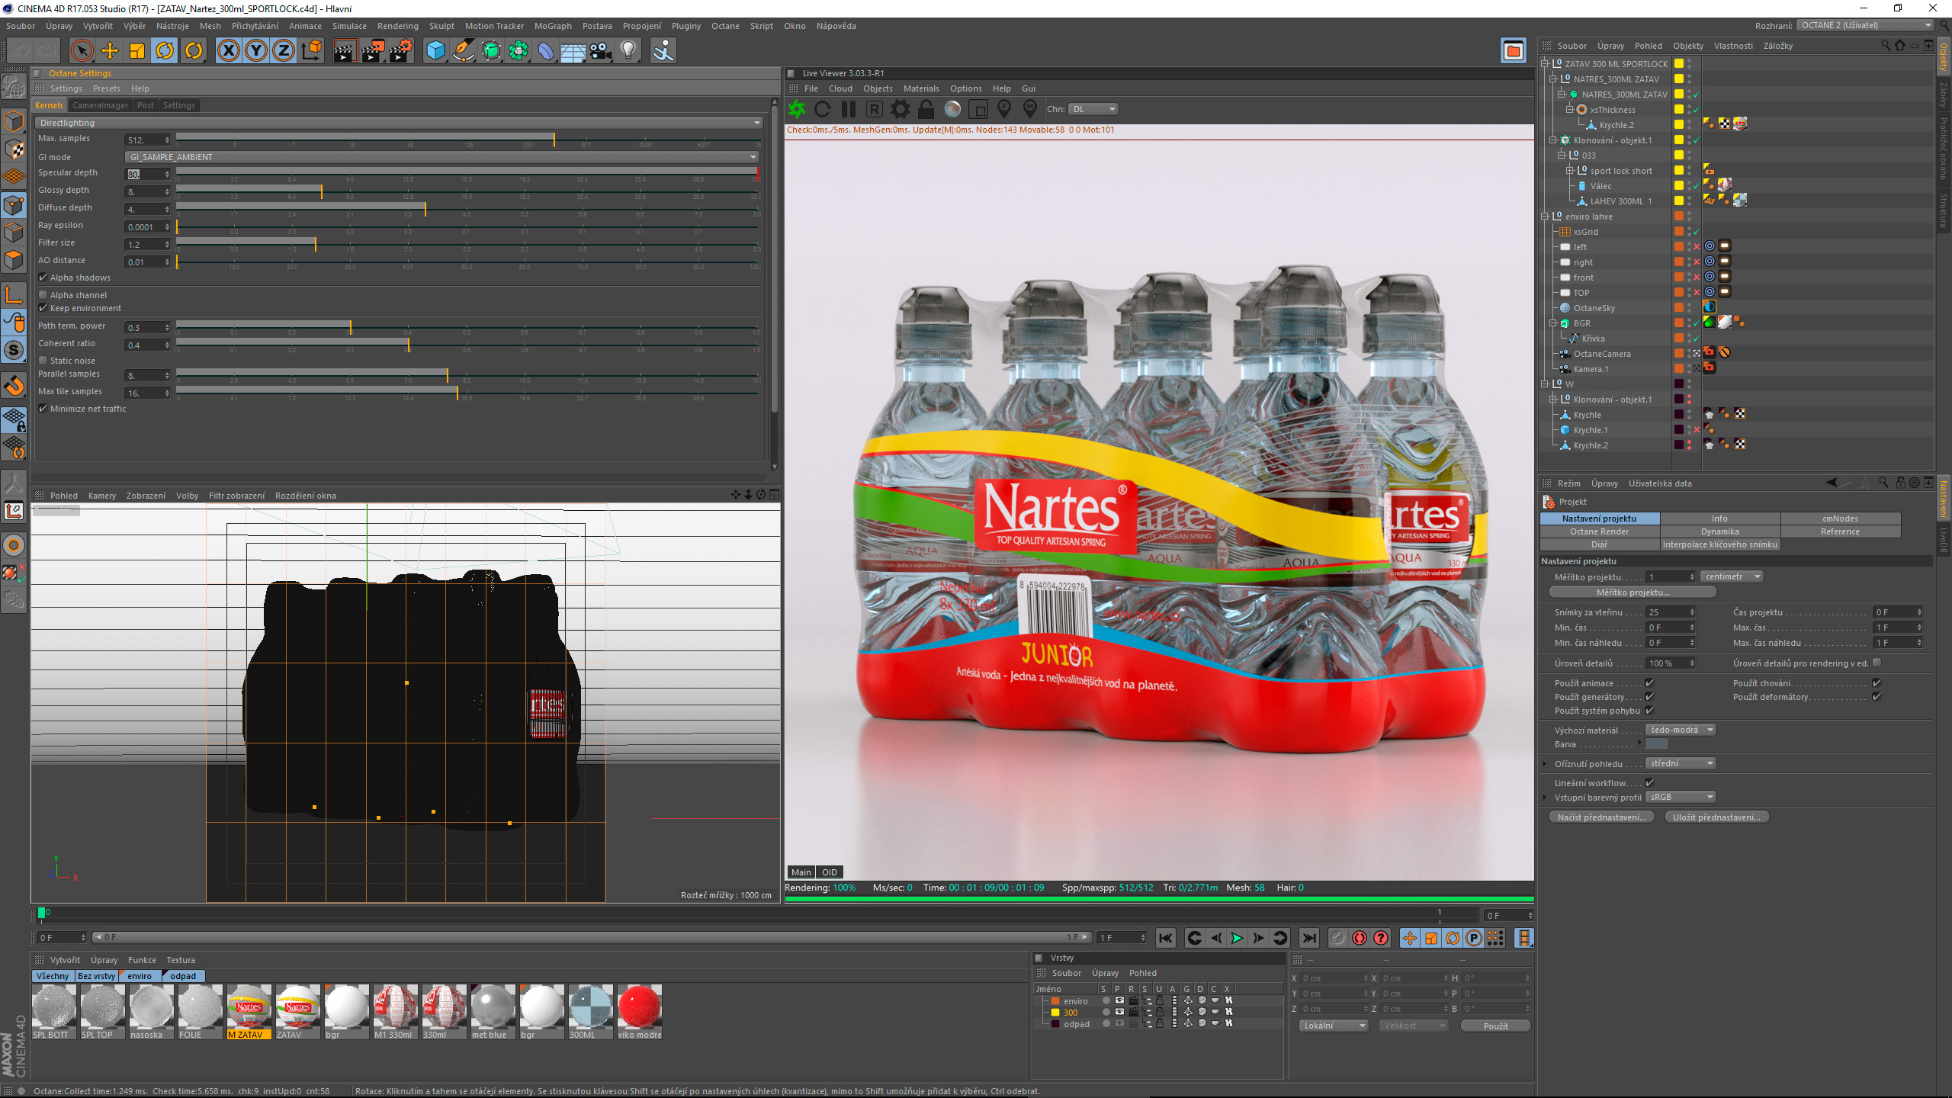Click the Načíst přednastavení button
This screenshot has width=1952, height=1098.
click(1601, 817)
